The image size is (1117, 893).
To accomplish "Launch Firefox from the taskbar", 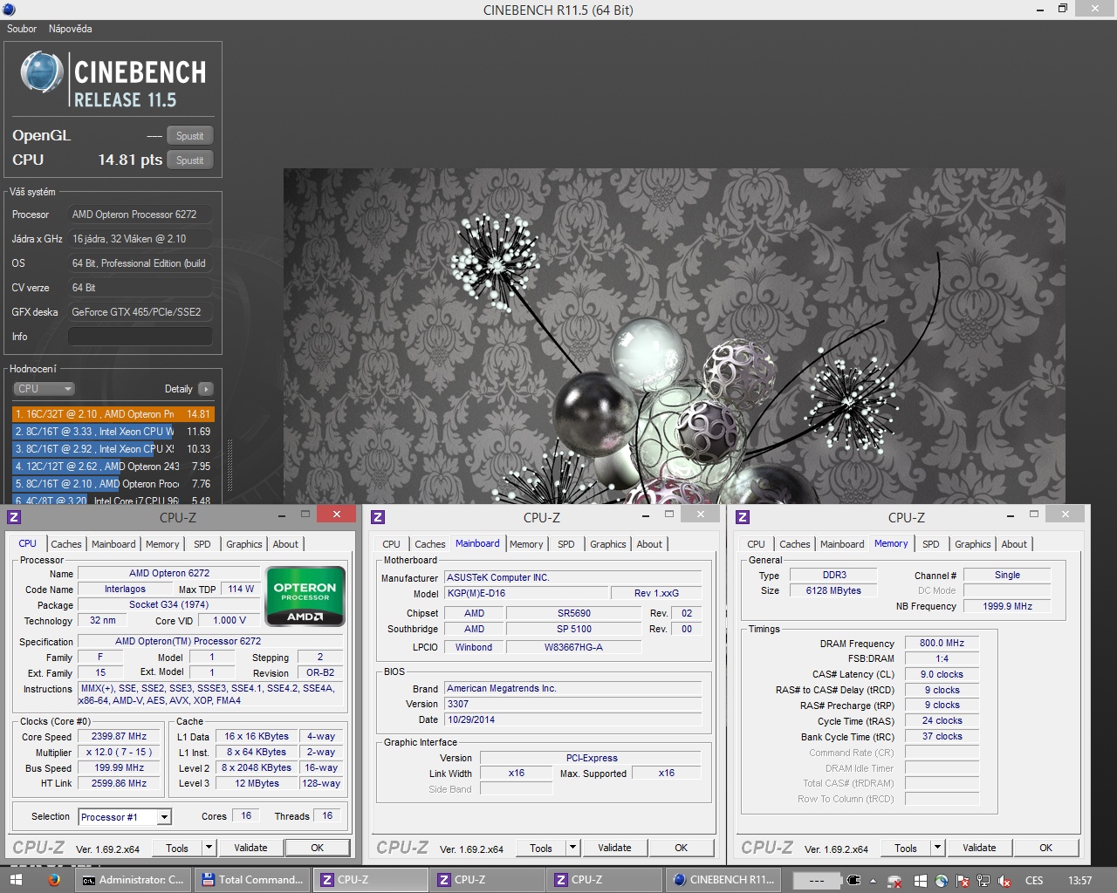I will point(54,880).
